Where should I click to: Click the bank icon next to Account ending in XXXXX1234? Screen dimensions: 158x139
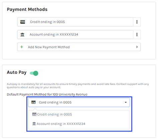tap(22, 35)
